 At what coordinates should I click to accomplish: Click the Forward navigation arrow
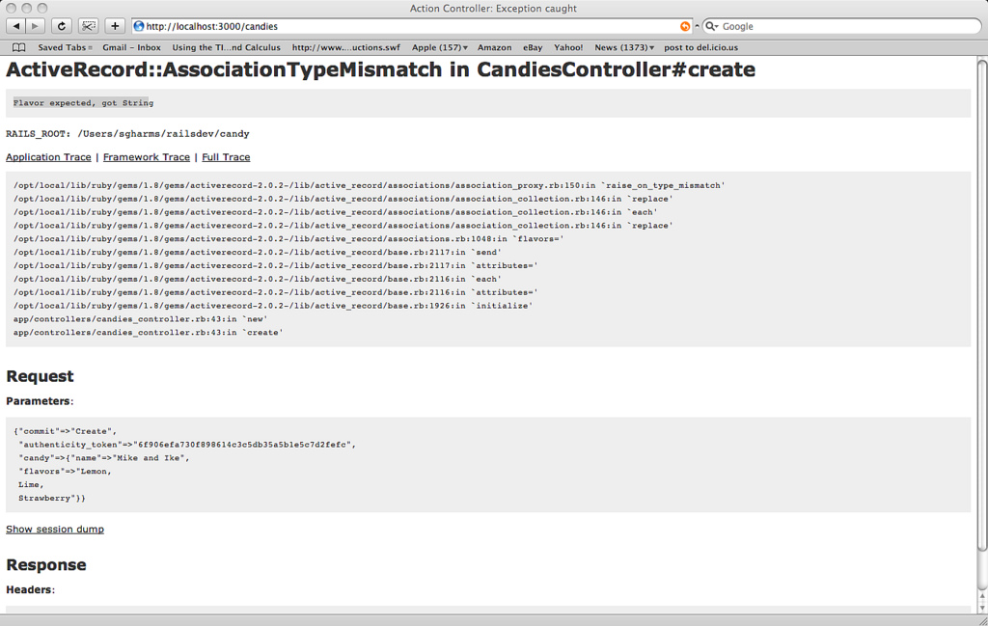[36, 26]
